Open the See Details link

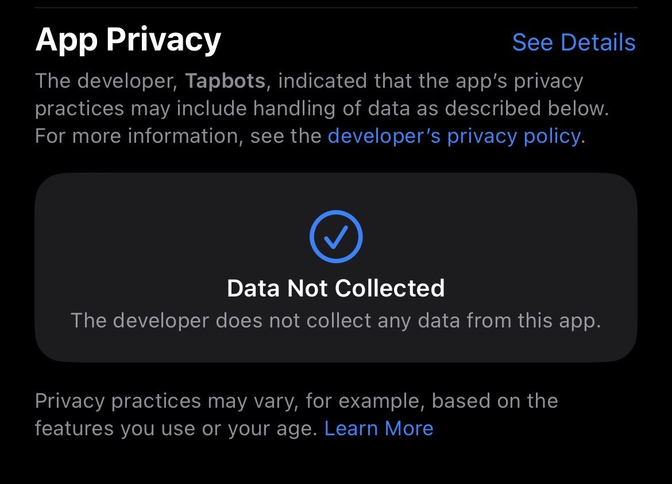click(x=574, y=42)
